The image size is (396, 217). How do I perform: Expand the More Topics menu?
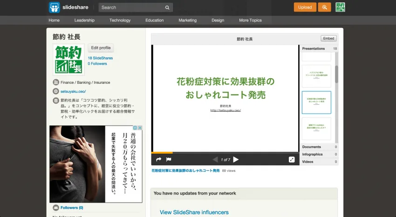pos(250,20)
